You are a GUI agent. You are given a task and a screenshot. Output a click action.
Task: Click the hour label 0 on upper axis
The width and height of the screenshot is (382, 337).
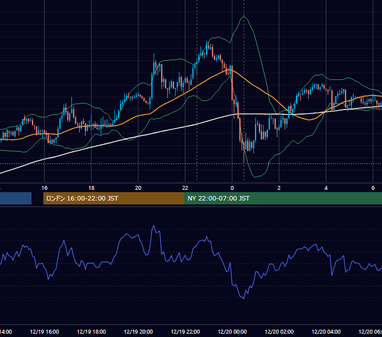coord(232,188)
